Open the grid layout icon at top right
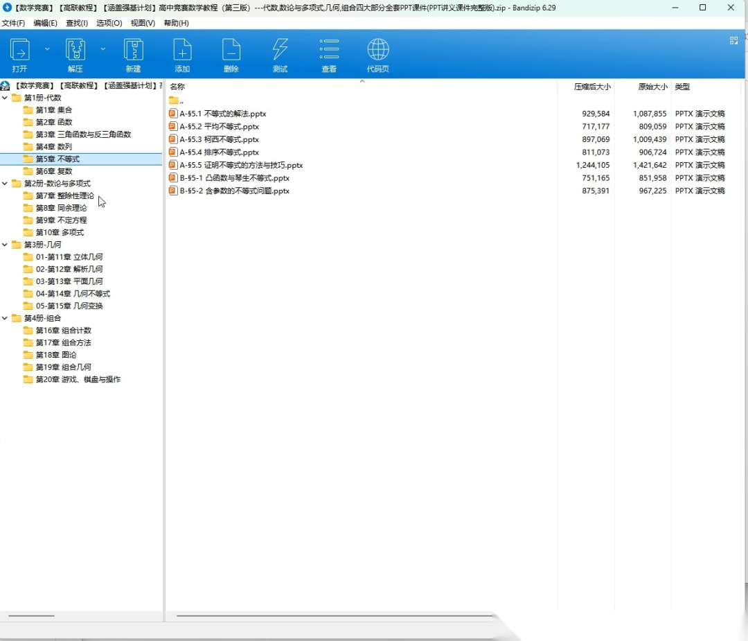 click(x=733, y=40)
